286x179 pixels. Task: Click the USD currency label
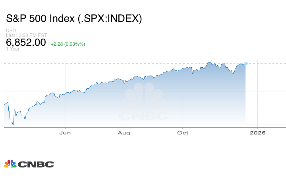[x=11, y=31]
